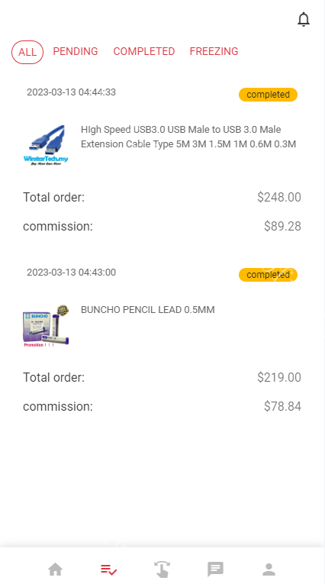Select the $78.84 commission amount
This screenshot has width=325, height=584.
click(x=282, y=406)
